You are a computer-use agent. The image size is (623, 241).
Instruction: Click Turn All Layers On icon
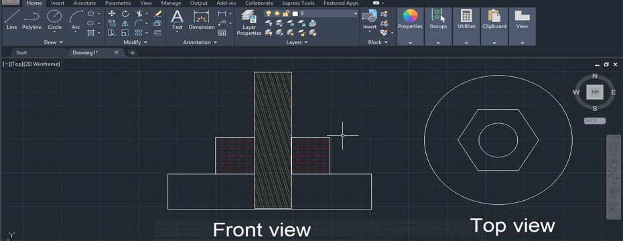coord(269,33)
